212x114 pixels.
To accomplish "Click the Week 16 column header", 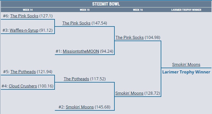I will (x=138, y=10).
